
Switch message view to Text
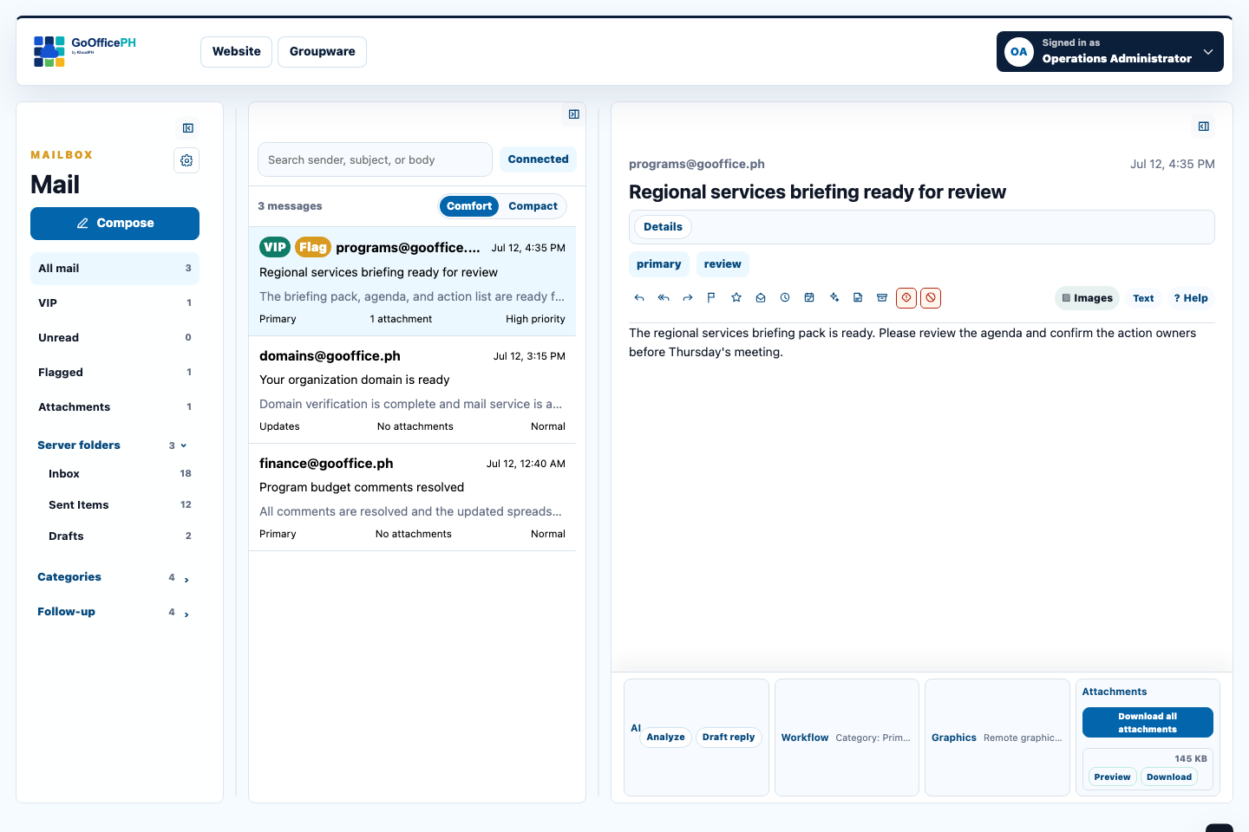[1143, 298]
